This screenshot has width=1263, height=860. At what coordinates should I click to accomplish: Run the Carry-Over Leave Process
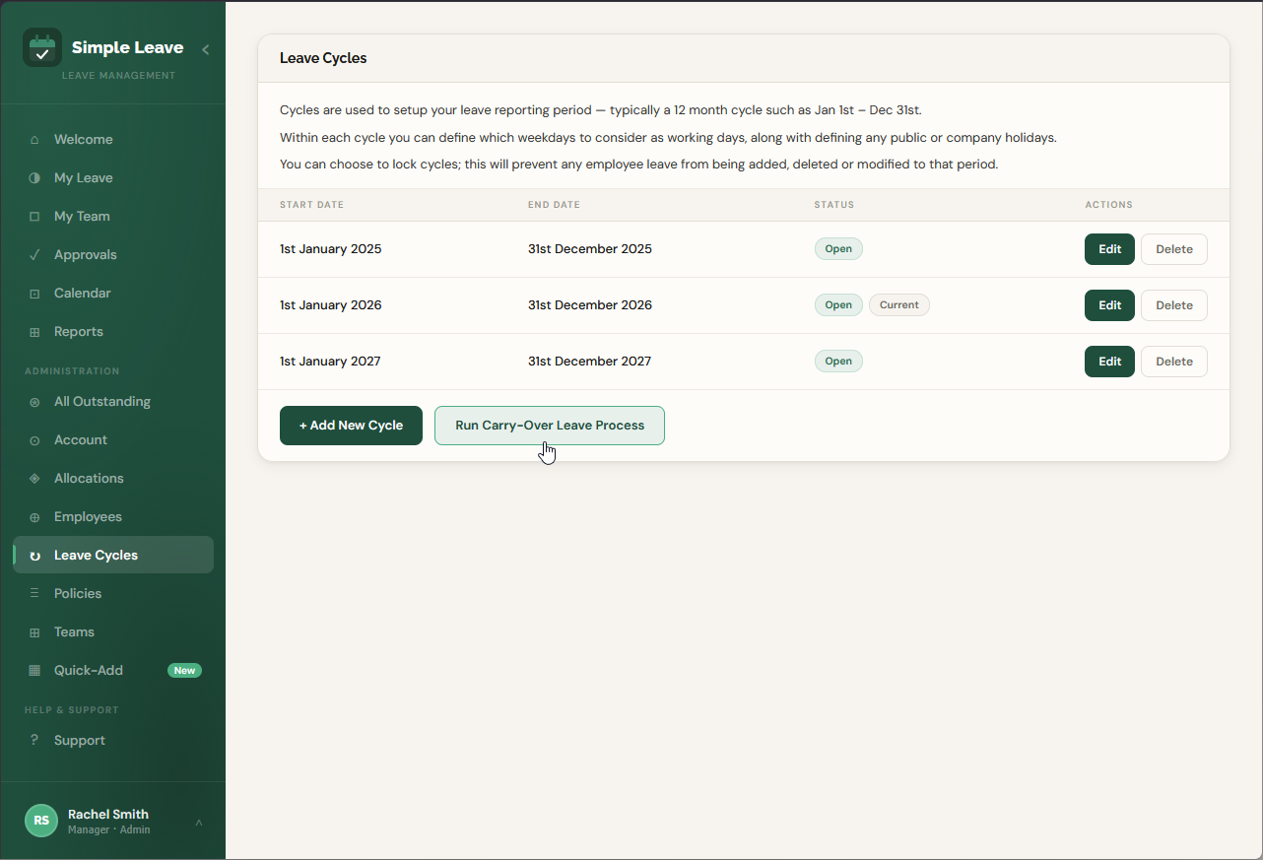(550, 426)
